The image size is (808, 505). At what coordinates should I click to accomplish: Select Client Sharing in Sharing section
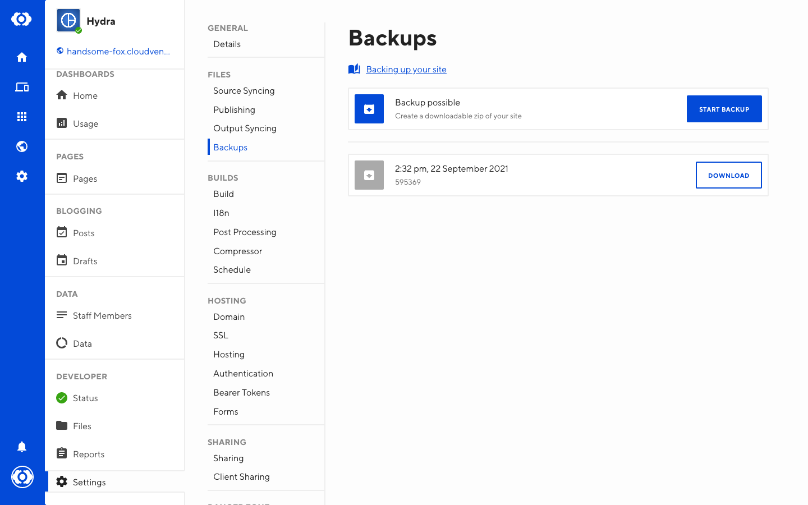point(241,477)
